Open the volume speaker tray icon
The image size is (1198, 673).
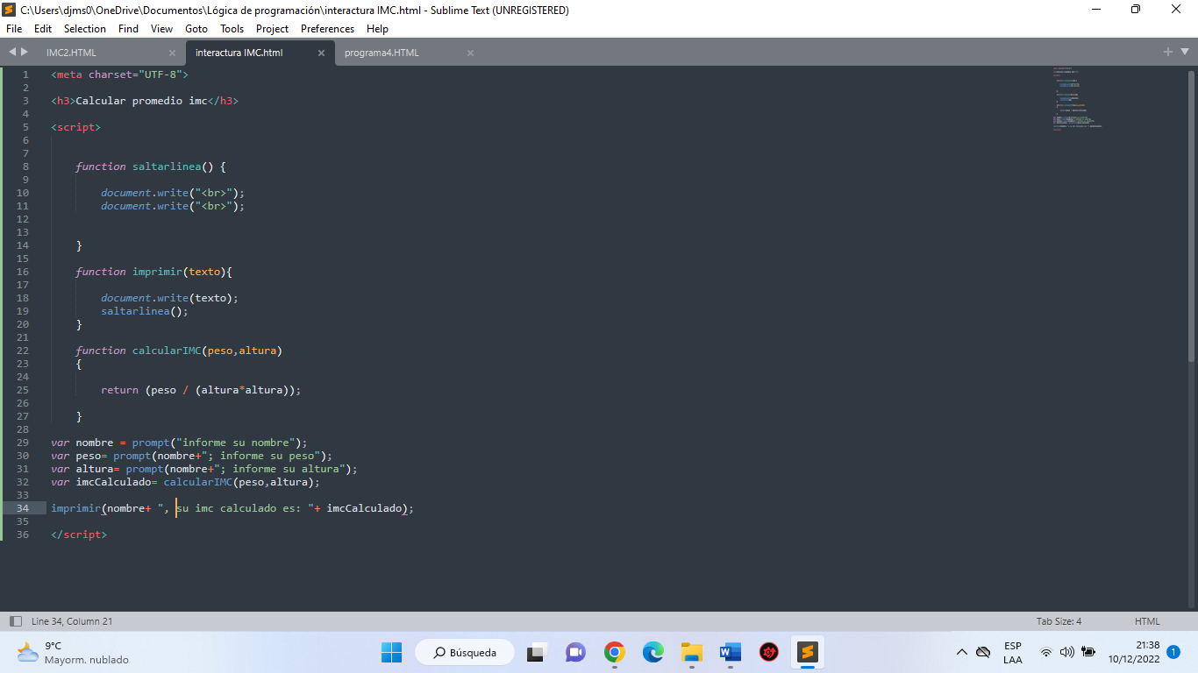[x=1067, y=652]
